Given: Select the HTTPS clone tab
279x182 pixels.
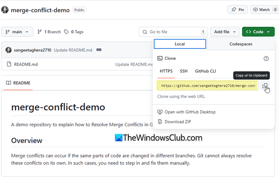Looking at the screenshot, I should (x=166, y=71).
